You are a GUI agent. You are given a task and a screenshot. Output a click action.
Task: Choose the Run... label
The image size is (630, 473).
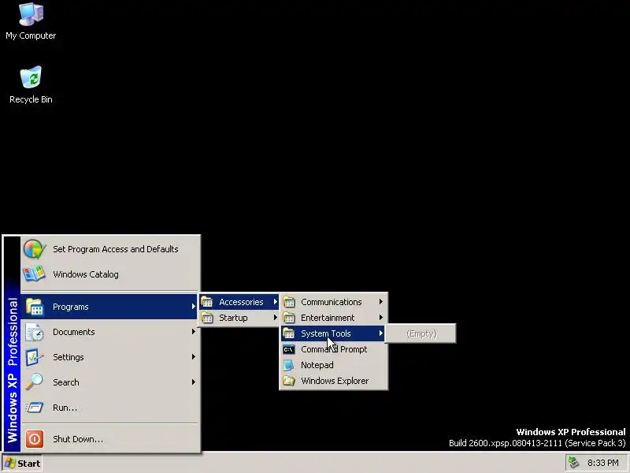click(x=65, y=408)
